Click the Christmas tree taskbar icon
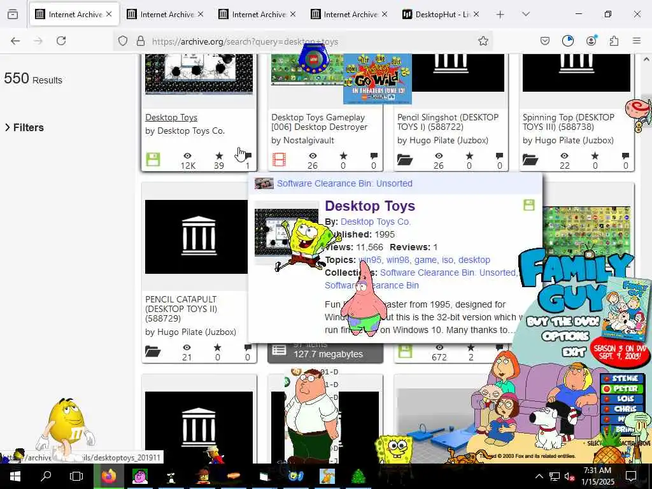 pyautogui.click(x=358, y=476)
